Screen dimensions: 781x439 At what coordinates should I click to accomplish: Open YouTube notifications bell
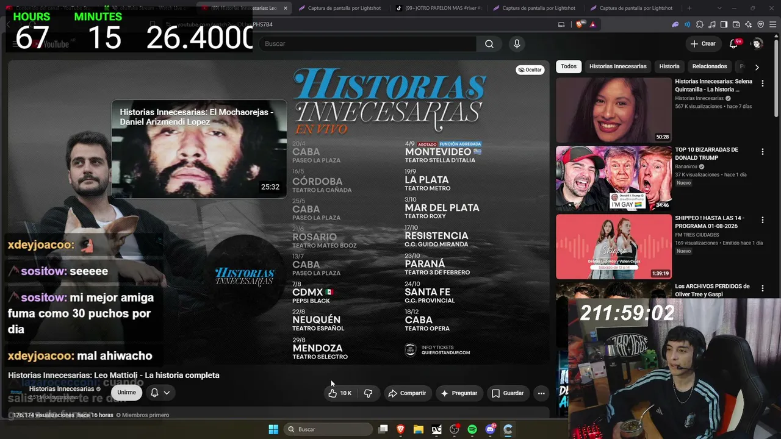735,43
